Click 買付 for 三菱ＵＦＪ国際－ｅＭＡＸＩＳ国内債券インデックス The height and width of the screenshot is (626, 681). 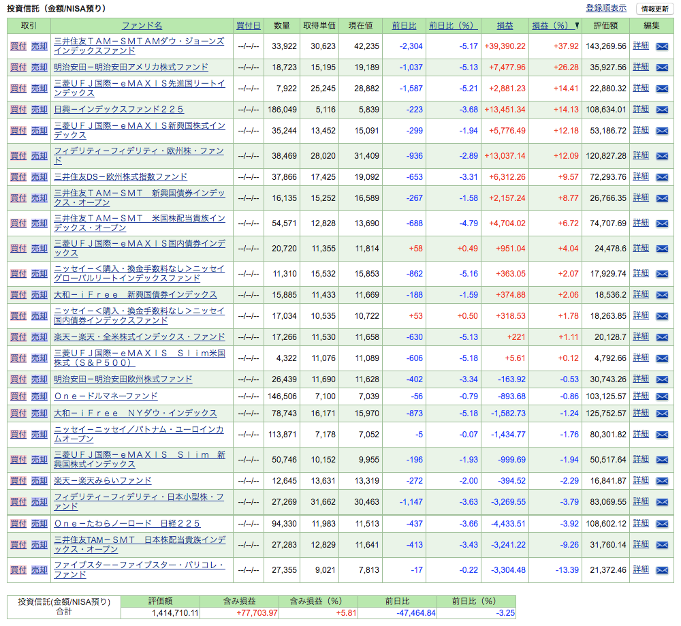tap(17, 248)
